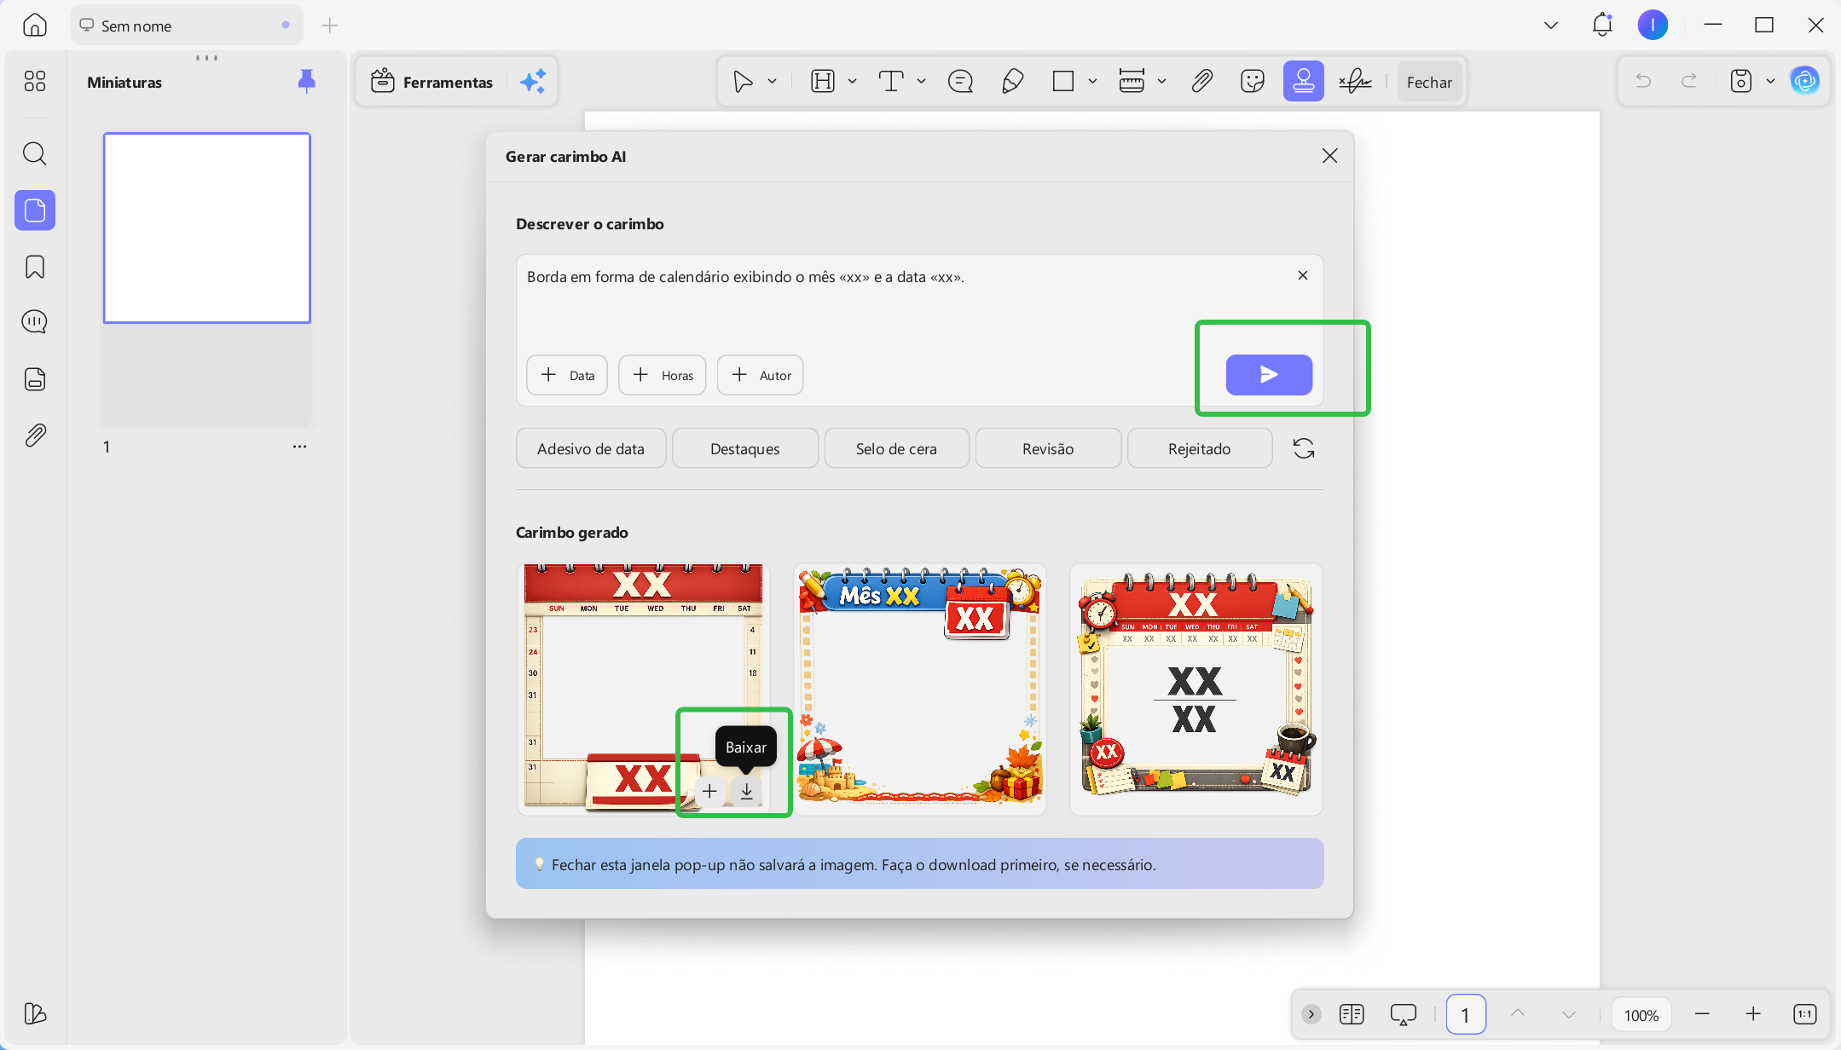Viewport: 1841px width, 1050px height.
Task: Select the page thumbnails sidebar icon
Action: pyautogui.click(x=35, y=210)
